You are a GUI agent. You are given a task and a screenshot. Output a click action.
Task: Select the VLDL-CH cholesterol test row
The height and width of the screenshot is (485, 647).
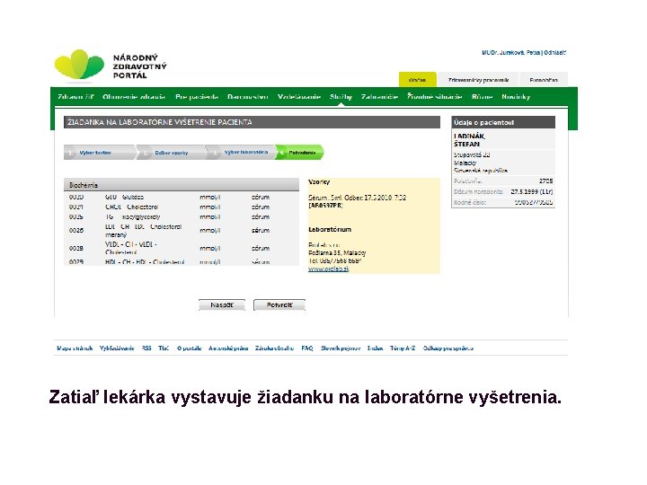(182, 248)
